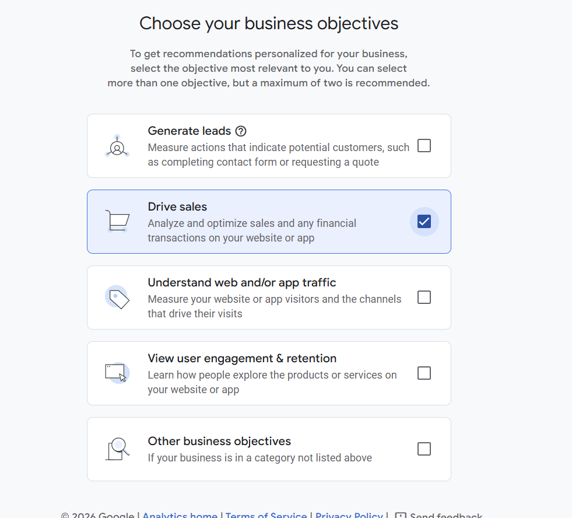
Task: Open help tooltip beside Generate leads
Action: [x=240, y=131]
